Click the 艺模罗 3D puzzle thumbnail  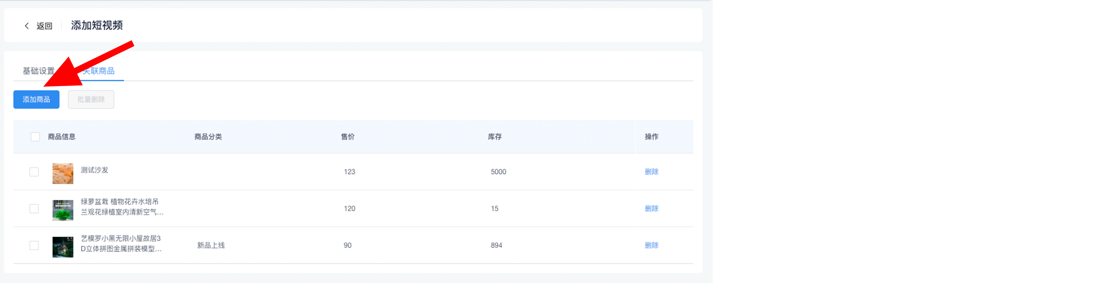(63, 247)
